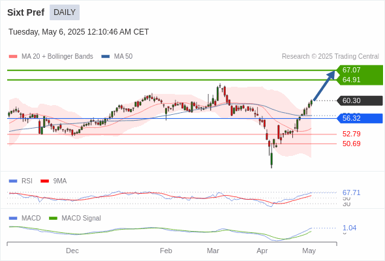Click the 64.91 green resistance label
The height and width of the screenshot is (261, 385).
click(x=360, y=80)
